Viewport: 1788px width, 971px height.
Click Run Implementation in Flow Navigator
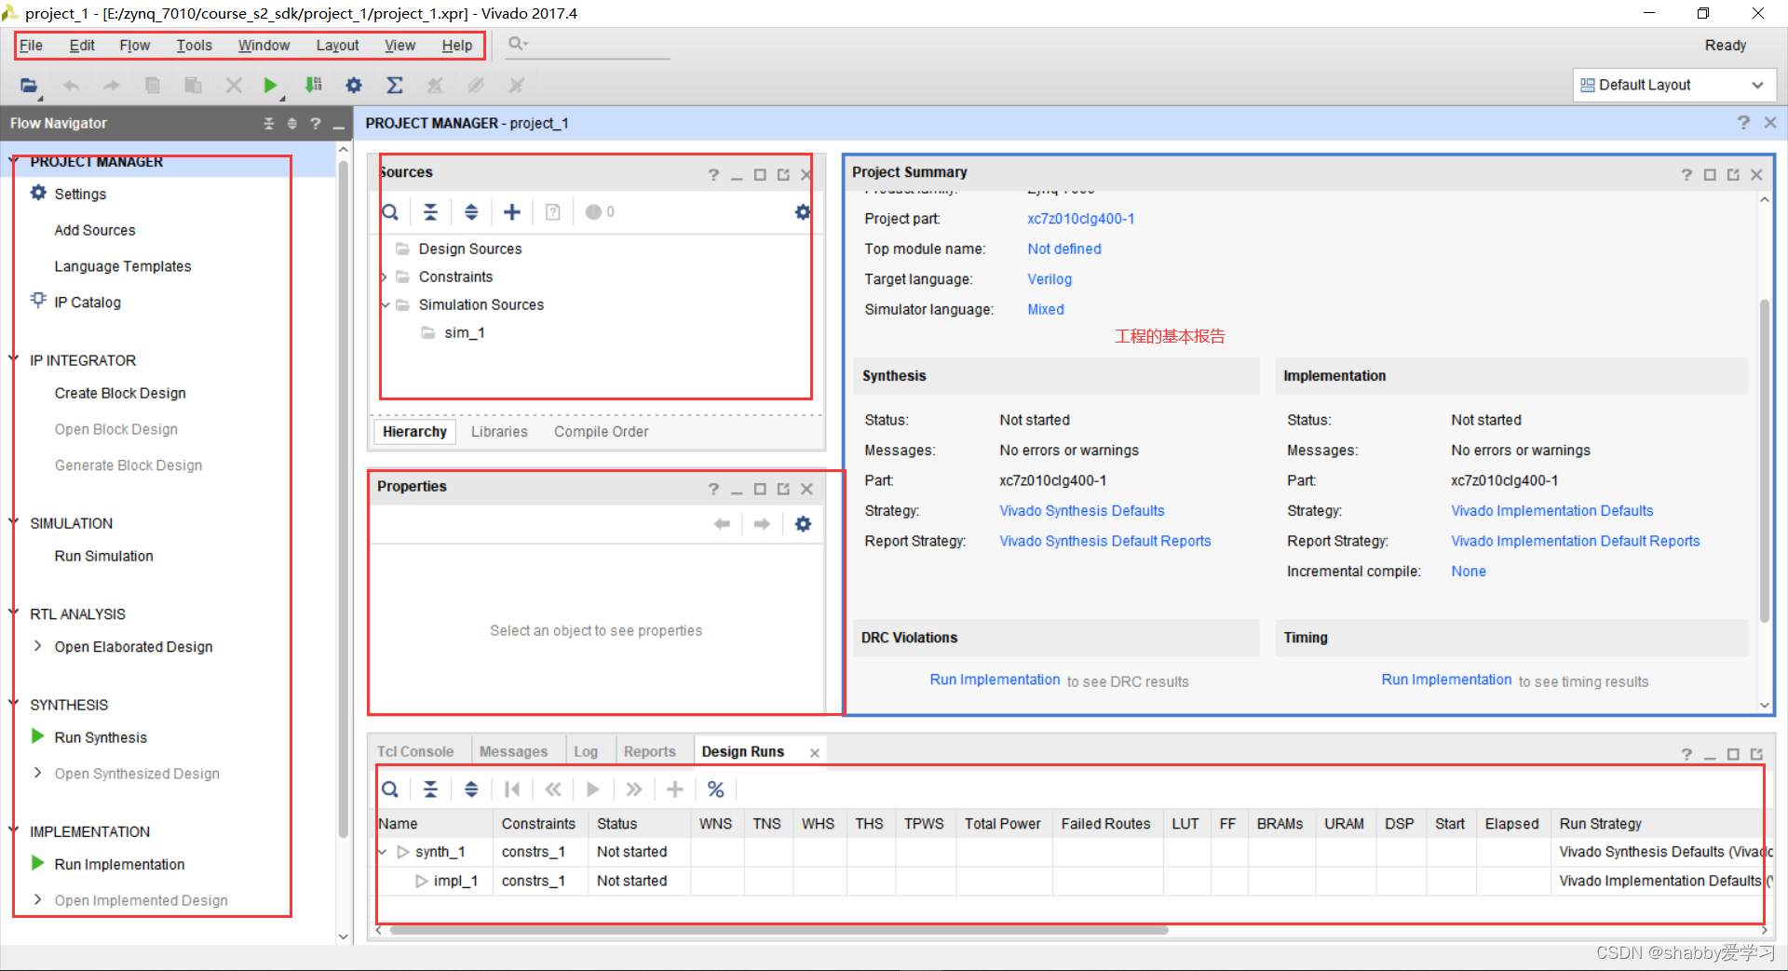pos(119,864)
